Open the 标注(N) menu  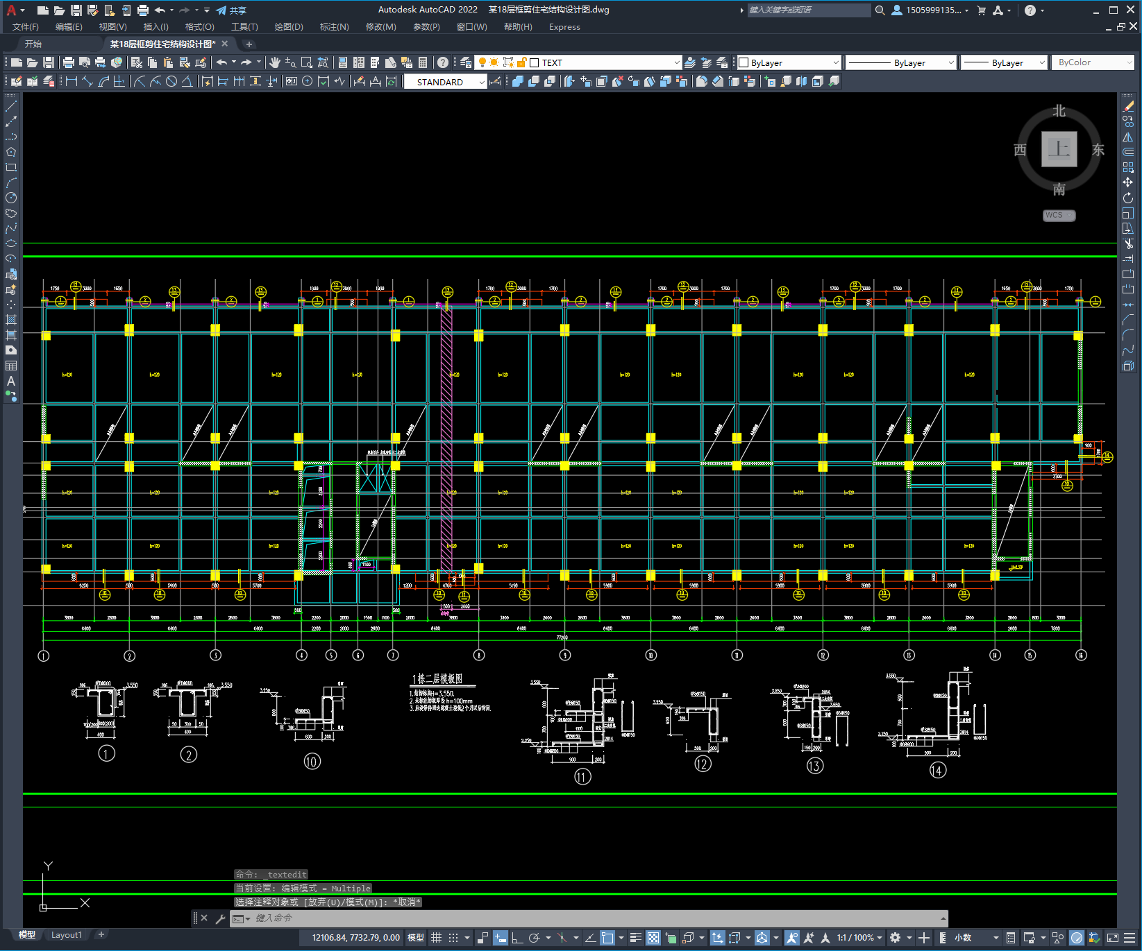click(334, 26)
